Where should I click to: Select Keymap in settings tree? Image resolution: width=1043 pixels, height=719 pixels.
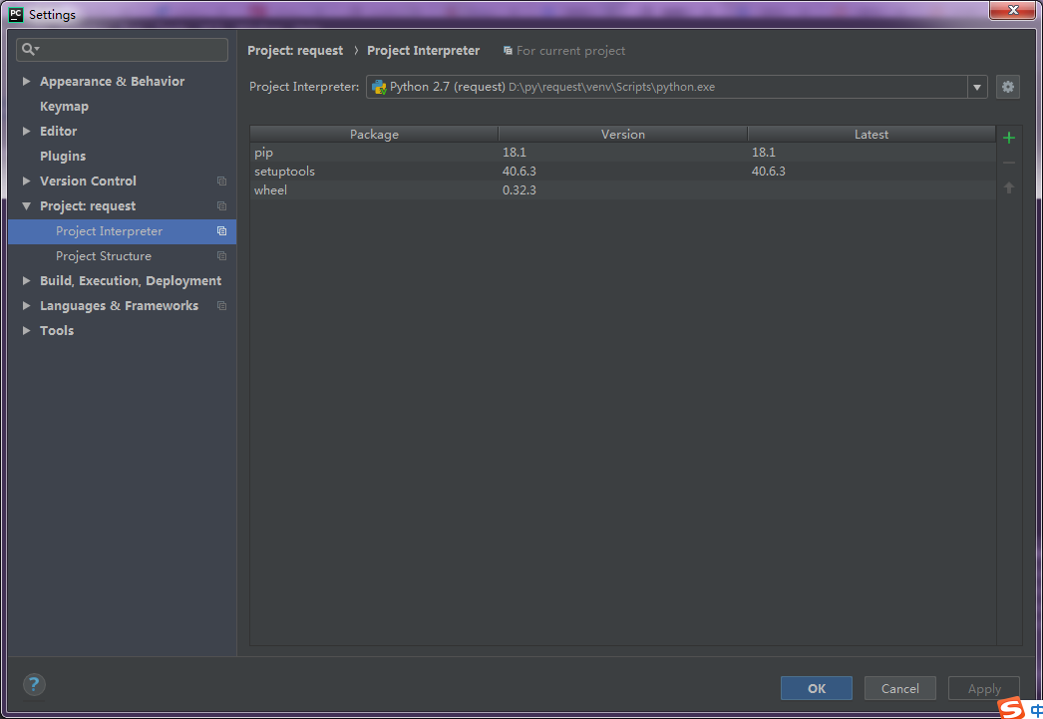(x=64, y=107)
